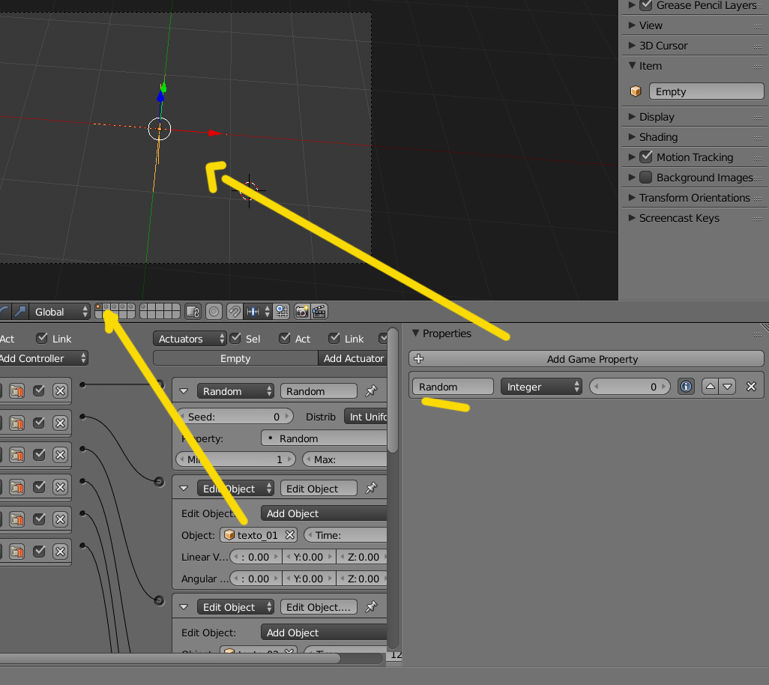This screenshot has width=769, height=685.
Task: Disable the Motion Tracking checkbox
Action: click(646, 157)
